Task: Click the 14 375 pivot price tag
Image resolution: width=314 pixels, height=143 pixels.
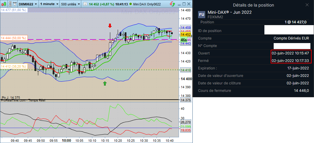Action: [x=186, y=100]
